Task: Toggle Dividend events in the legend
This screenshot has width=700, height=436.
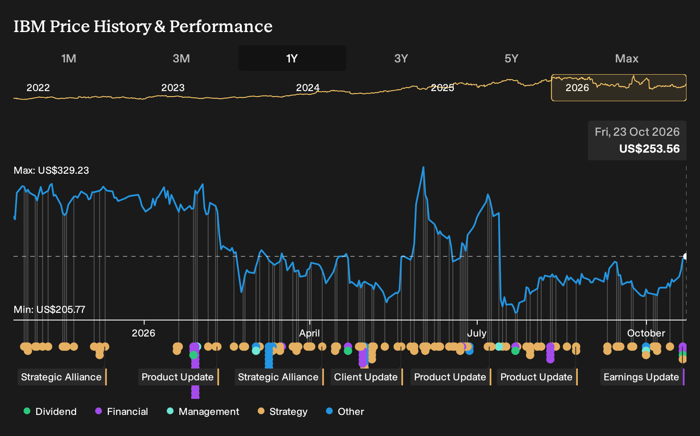Action: pos(50,412)
